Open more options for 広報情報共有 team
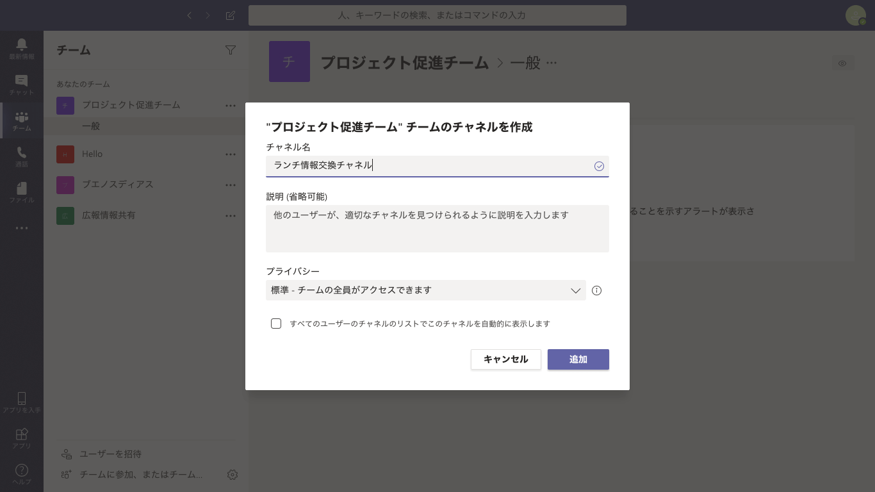Screen dimensions: 875x492 (231, 216)
